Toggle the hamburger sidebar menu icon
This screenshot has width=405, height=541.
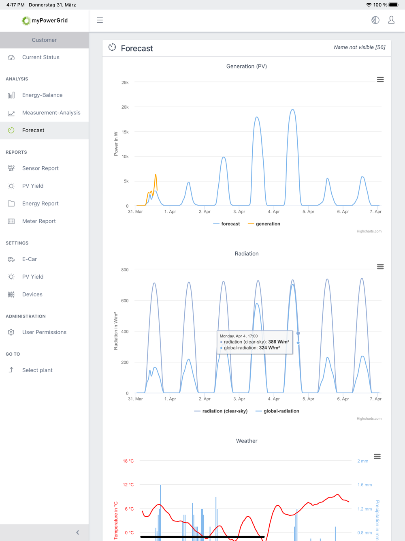(x=100, y=20)
